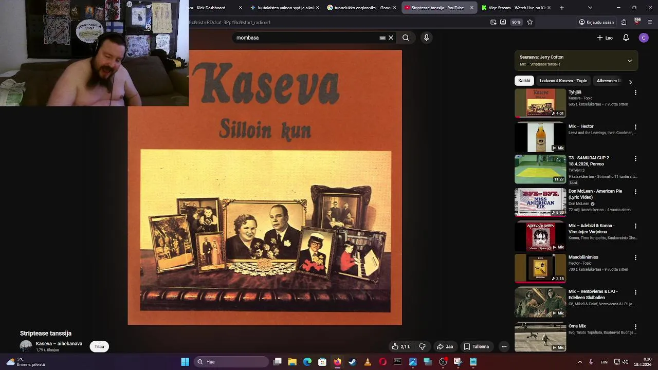Select the Aiheeseen liittyvät chip
The width and height of the screenshot is (658, 370).
coord(609,81)
